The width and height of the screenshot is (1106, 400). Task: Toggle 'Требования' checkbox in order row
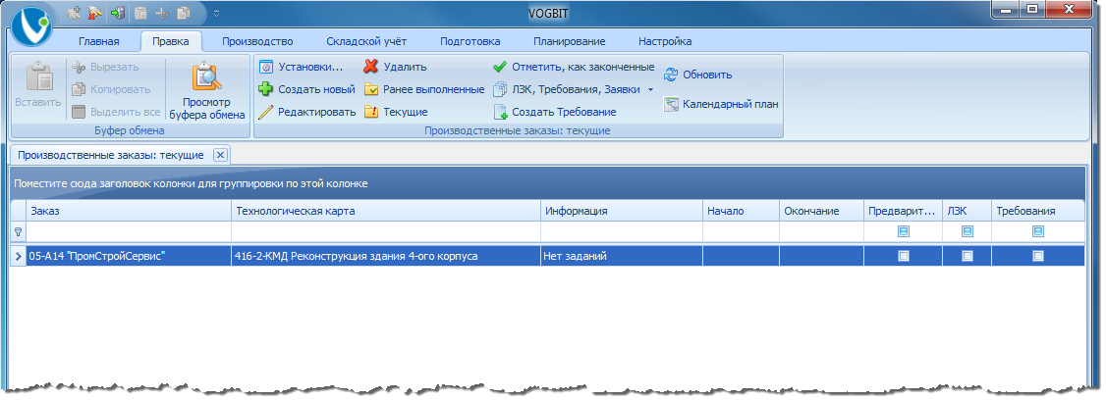[1037, 256]
